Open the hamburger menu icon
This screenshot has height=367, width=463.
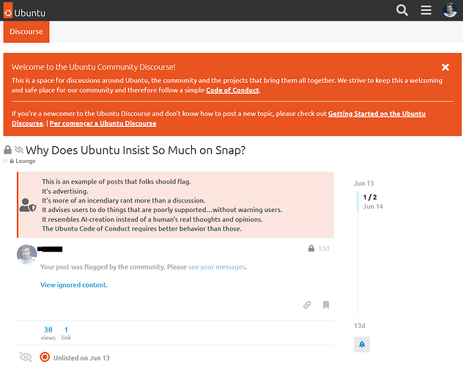click(426, 10)
